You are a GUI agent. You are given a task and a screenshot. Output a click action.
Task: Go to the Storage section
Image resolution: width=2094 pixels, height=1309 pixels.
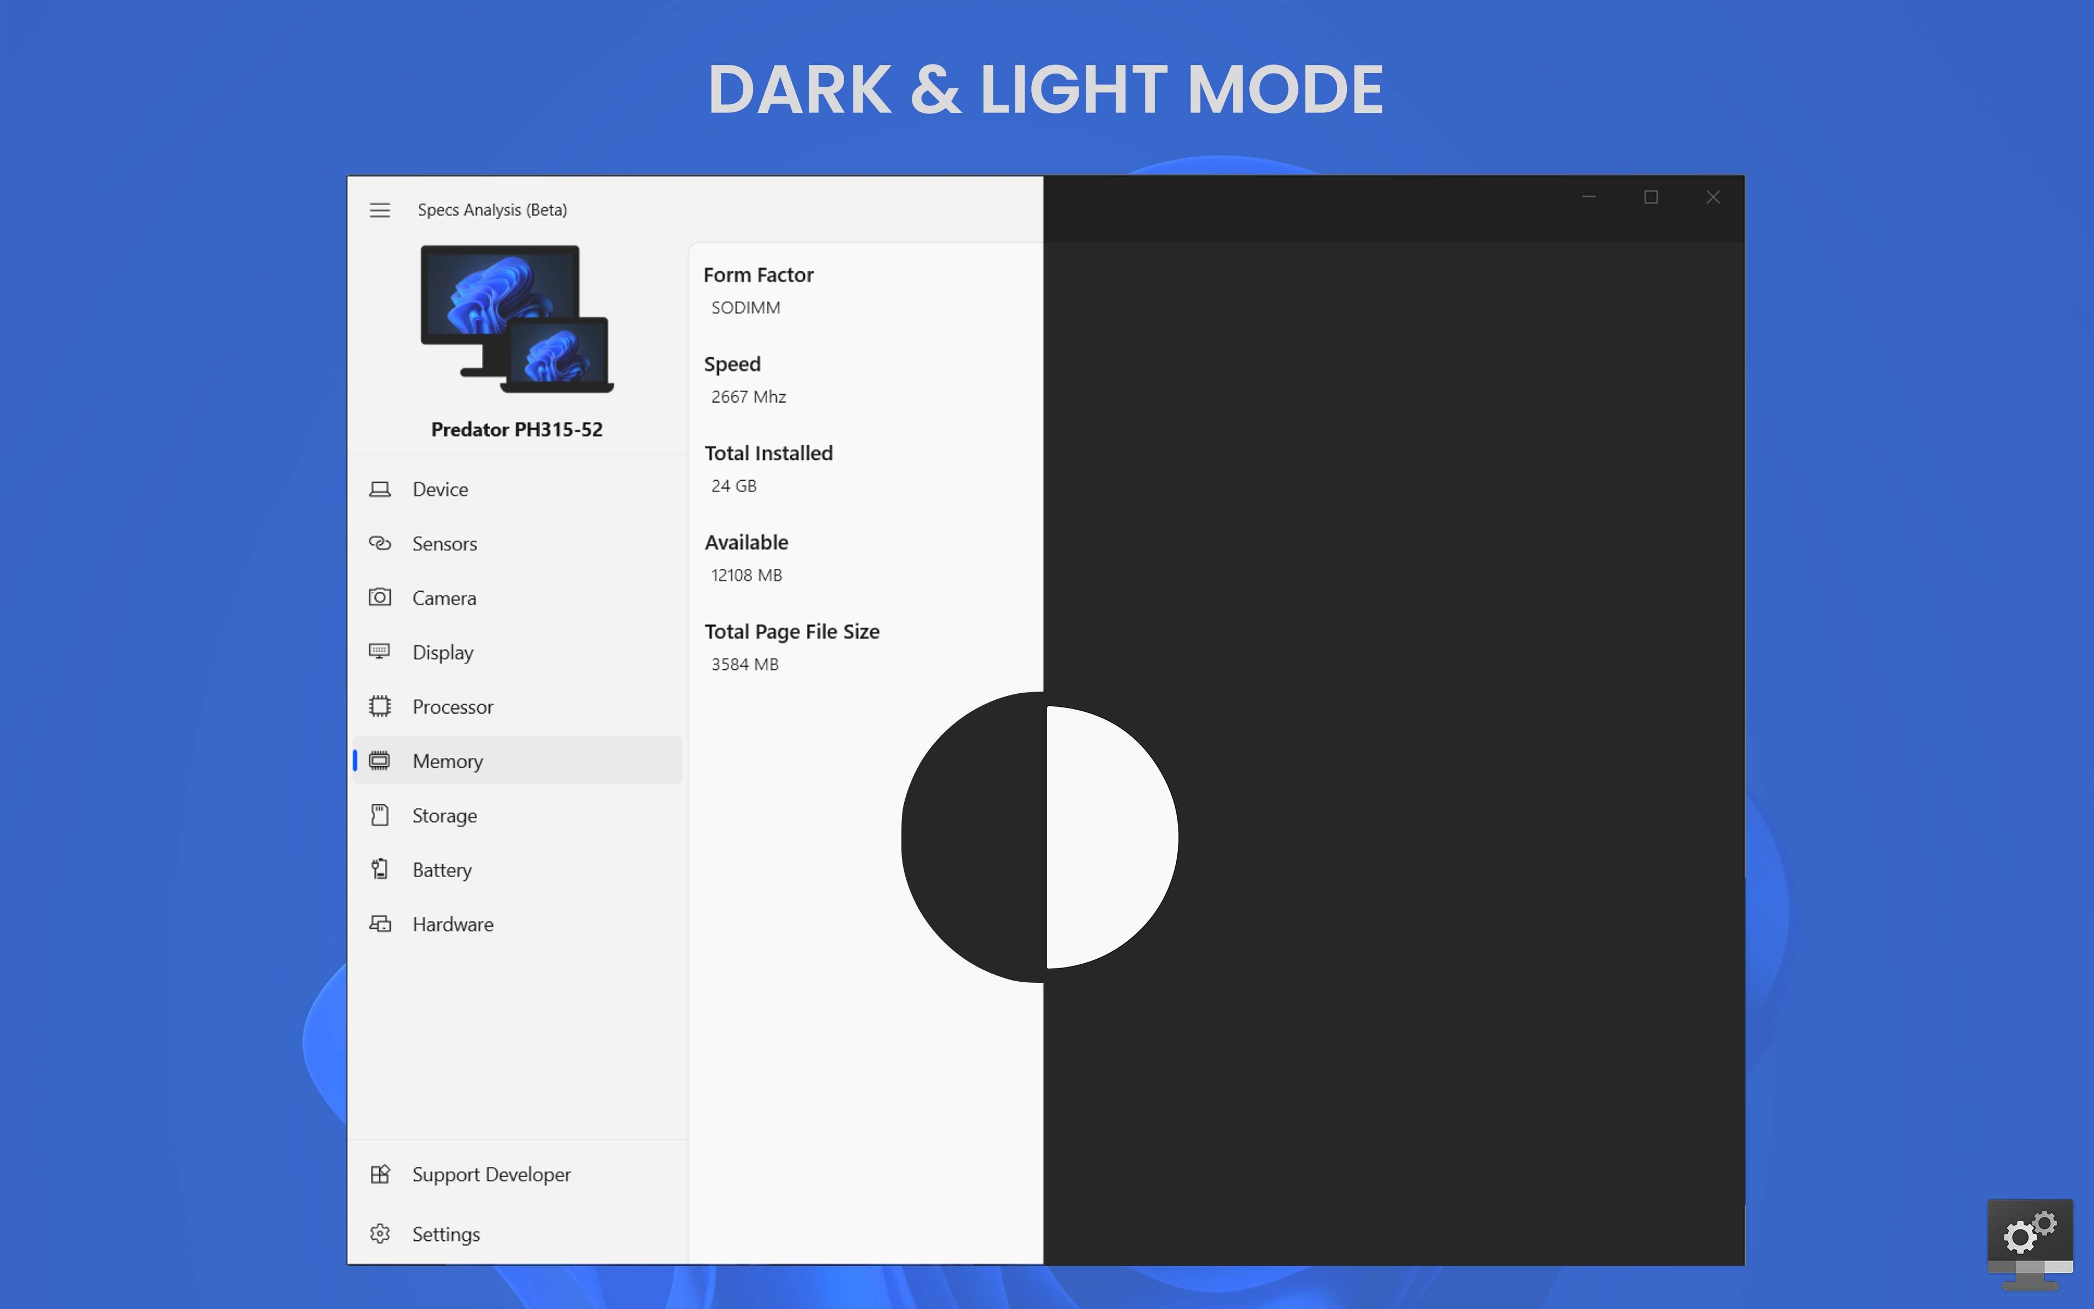pos(444,815)
